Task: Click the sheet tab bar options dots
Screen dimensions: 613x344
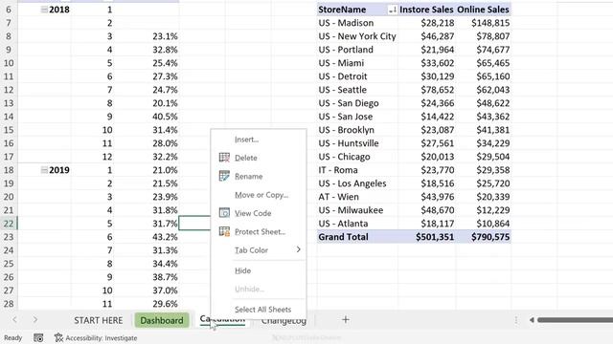Action: point(516,320)
